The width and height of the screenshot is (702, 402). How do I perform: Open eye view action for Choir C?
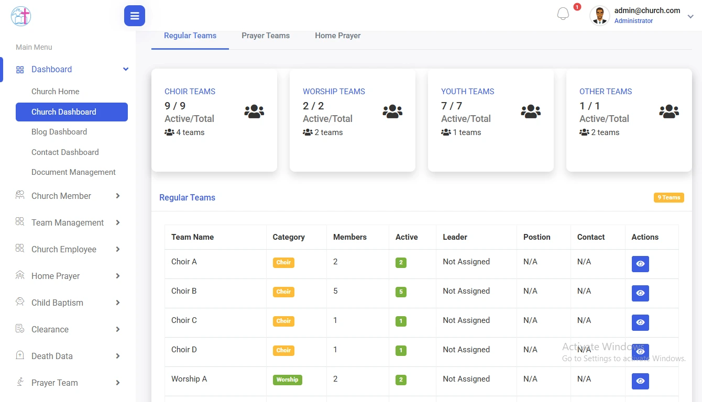point(640,322)
